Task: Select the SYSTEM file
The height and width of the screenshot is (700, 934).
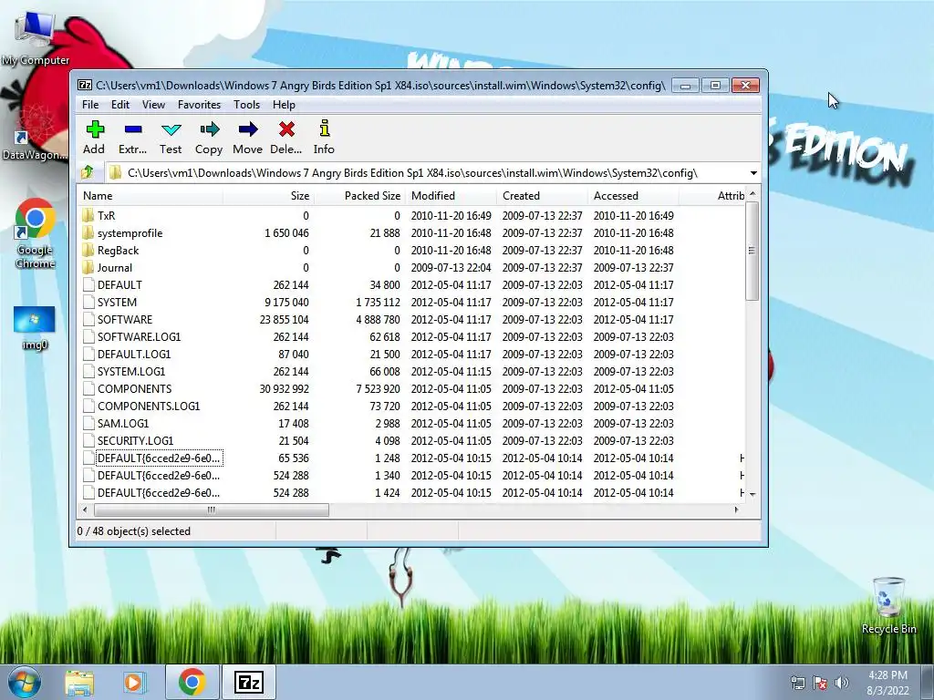Action: point(118,302)
